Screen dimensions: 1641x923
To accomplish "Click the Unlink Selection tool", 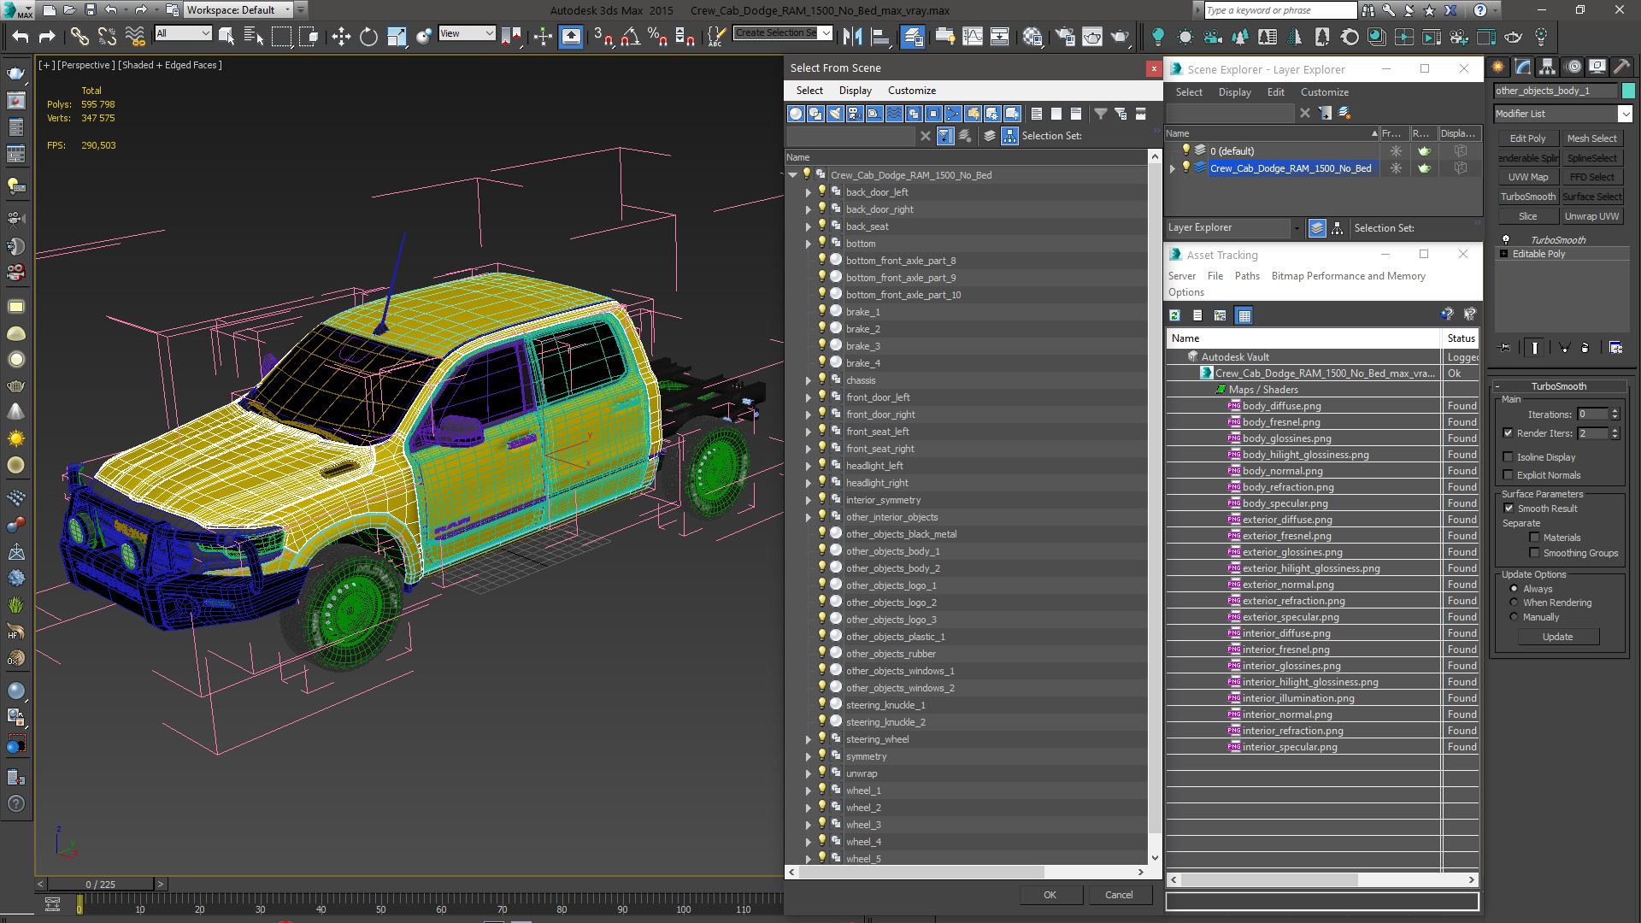I will 107,36.
